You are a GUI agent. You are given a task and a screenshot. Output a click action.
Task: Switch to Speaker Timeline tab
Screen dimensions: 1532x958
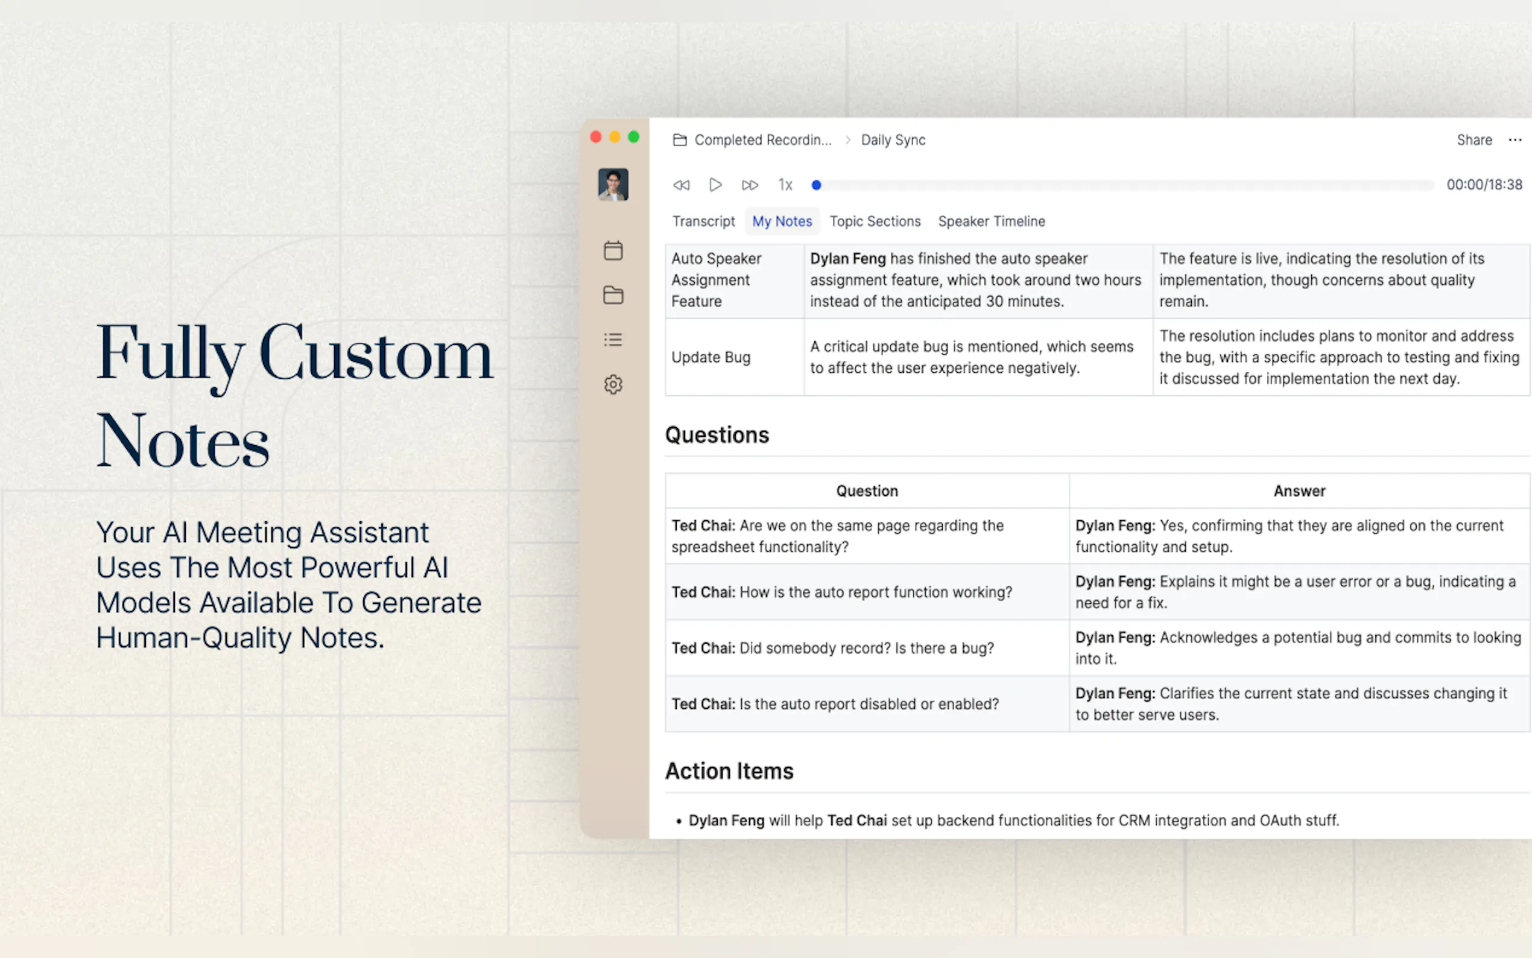pos(991,221)
